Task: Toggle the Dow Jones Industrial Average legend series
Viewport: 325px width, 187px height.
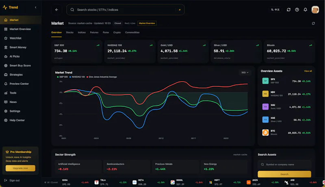Action: pyautogui.click(x=102, y=77)
